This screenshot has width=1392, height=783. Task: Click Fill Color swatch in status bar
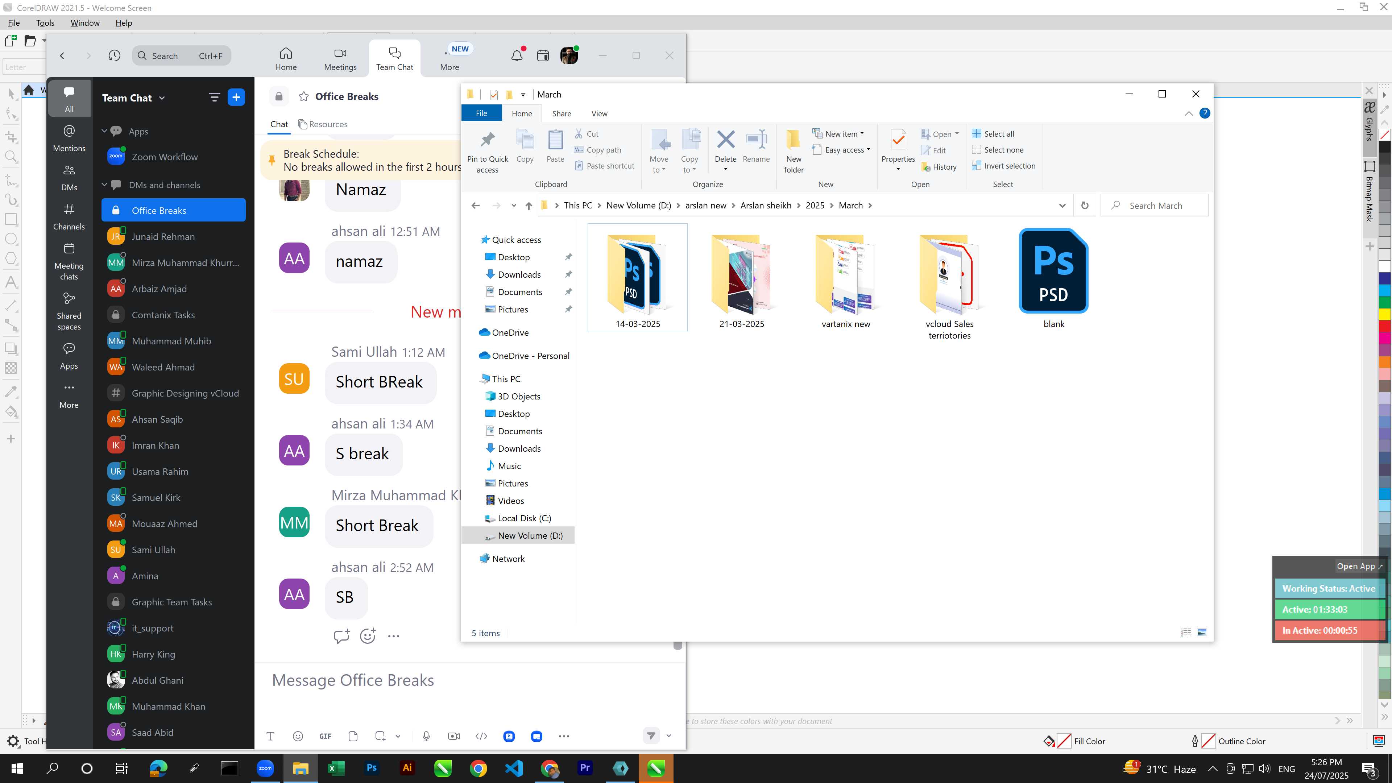(x=1064, y=741)
